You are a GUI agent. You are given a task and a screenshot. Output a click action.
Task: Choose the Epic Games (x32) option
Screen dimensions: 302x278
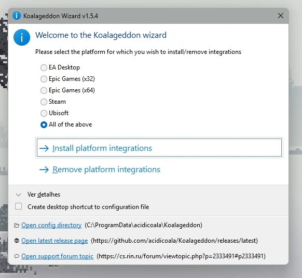click(44, 79)
